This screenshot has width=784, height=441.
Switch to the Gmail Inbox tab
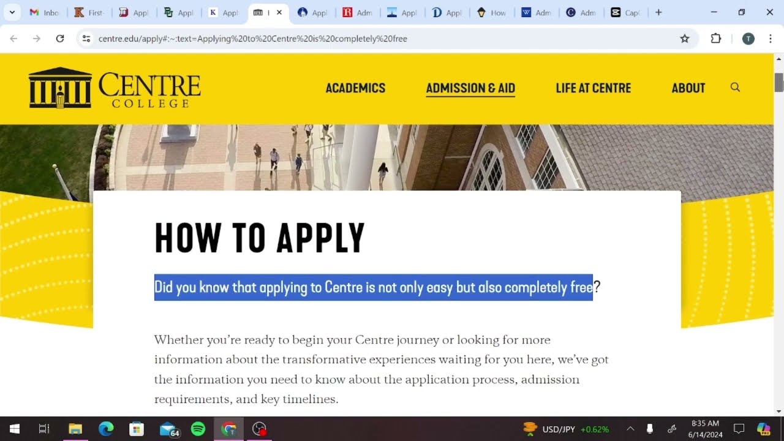click(x=44, y=12)
